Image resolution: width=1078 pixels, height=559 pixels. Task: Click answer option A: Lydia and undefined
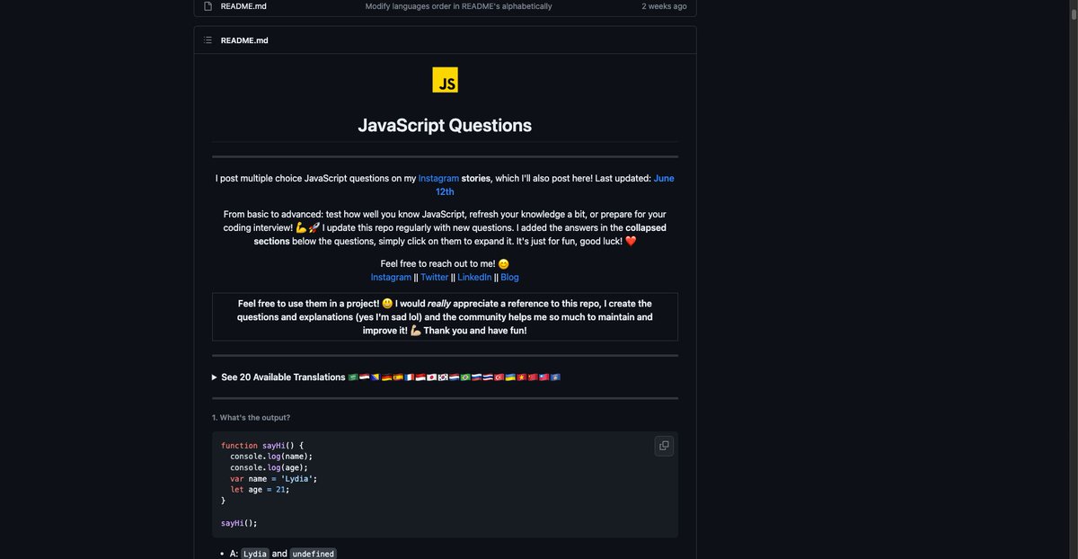(x=282, y=554)
